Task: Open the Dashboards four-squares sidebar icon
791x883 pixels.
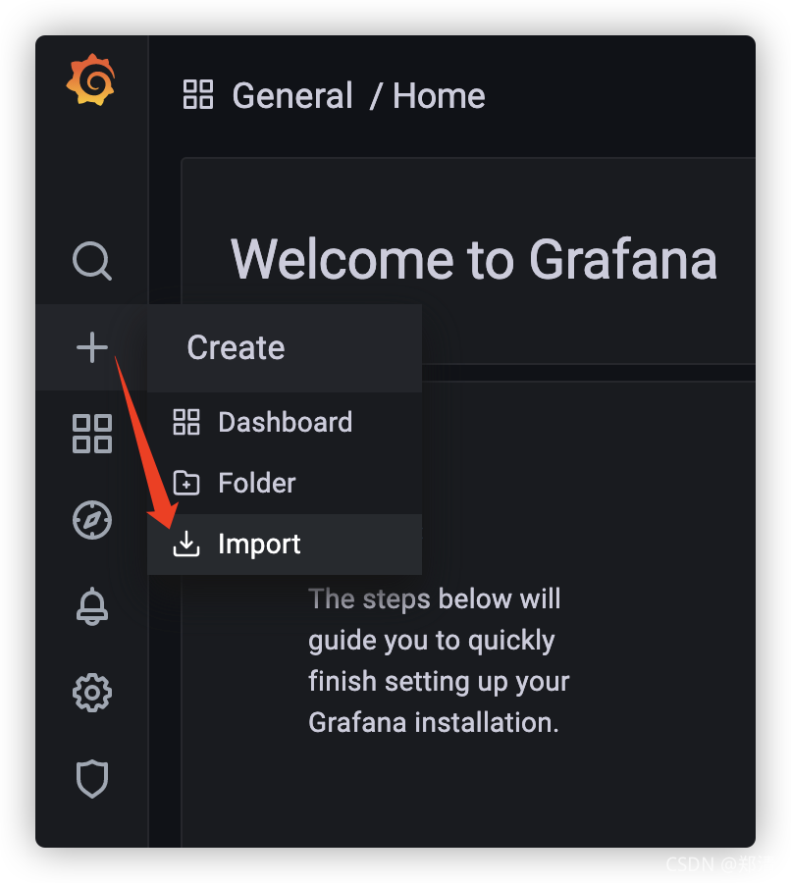Action: 92,434
